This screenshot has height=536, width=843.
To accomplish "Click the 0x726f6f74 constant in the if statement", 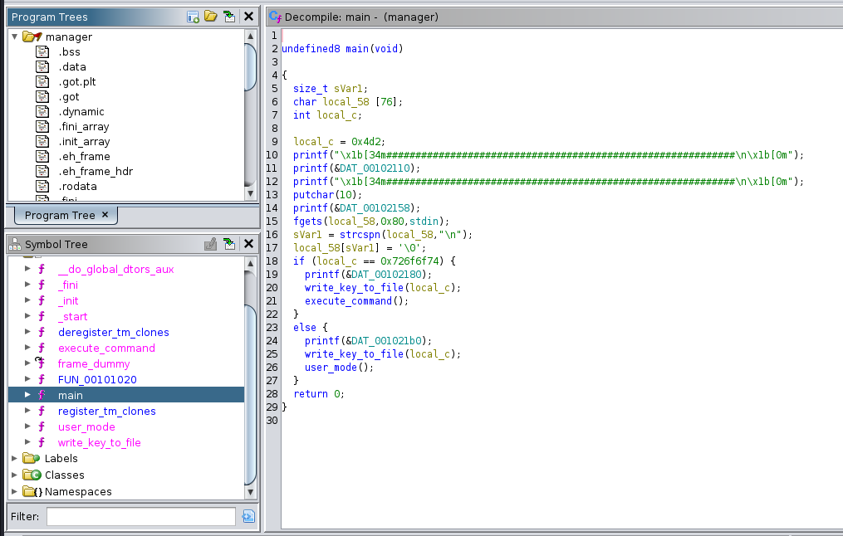I will [x=409, y=261].
